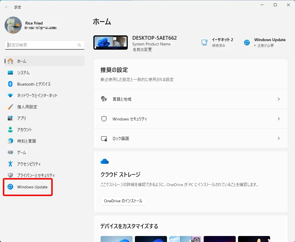This screenshot has width=295, height=242.
Task: Open システム settings category
Action: tap(45, 72)
